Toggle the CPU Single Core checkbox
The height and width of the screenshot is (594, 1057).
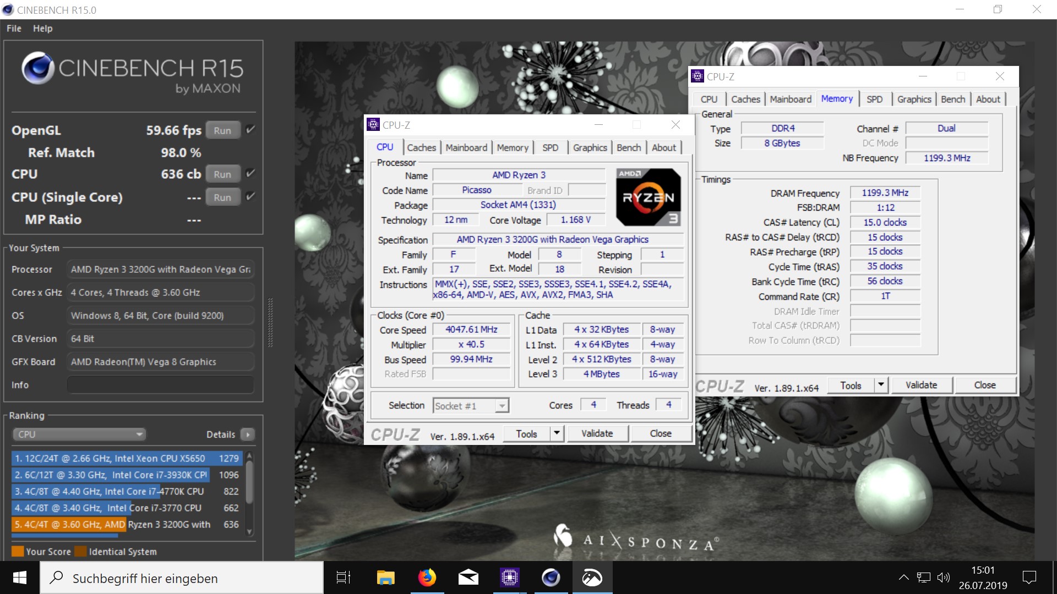(250, 196)
